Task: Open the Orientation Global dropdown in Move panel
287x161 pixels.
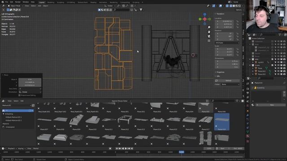Action: pos(30,92)
